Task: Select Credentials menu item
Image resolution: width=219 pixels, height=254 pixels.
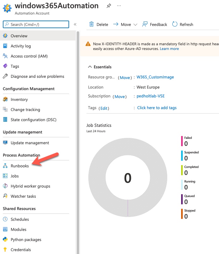Action: [21, 250]
